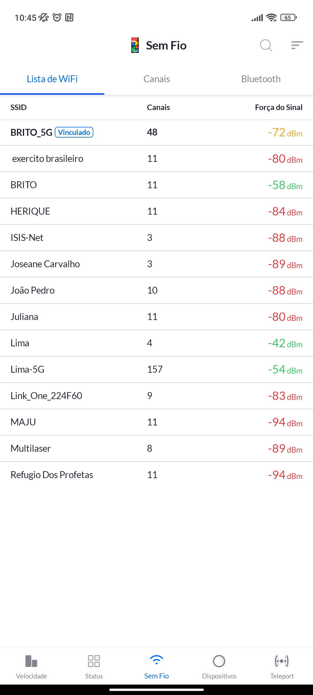Tap the Joseane Carvalho network
This screenshot has height=695, width=313.
click(156, 264)
